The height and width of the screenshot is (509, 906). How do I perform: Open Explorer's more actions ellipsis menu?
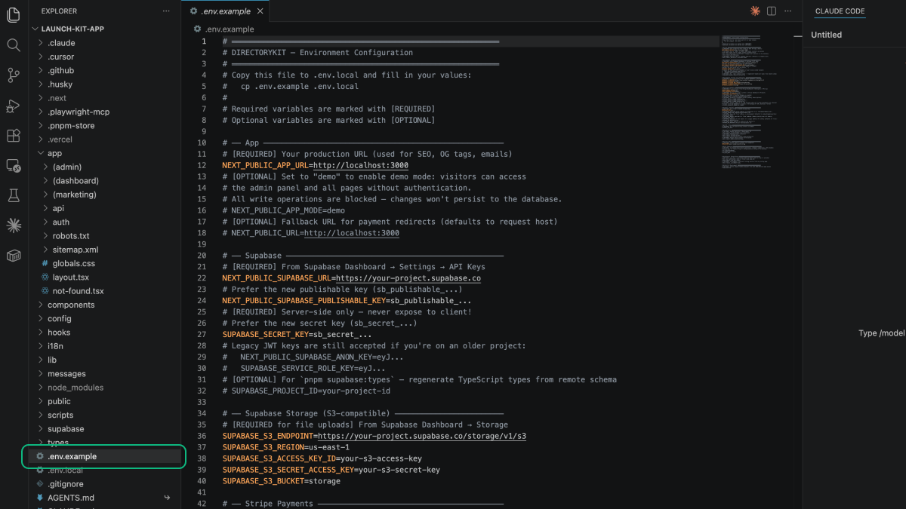[x=166, y=11]
